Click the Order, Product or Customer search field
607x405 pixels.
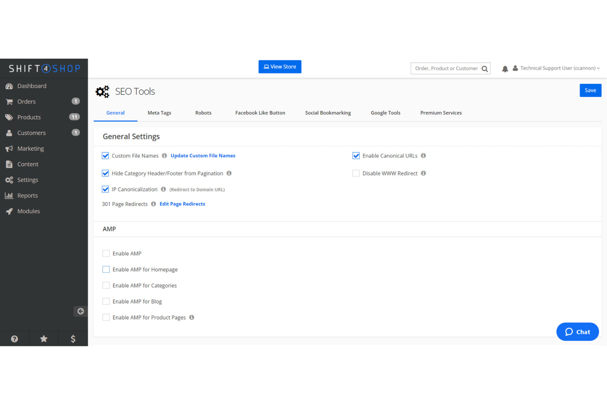(446, 68)
